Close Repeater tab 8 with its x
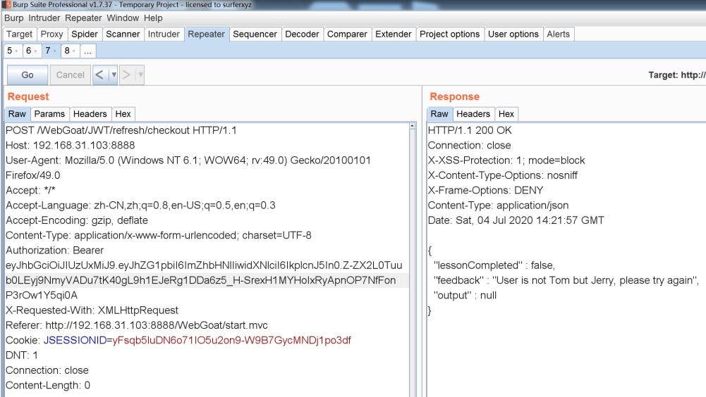This screenshot has width=706, height=397. pos(74,51)
